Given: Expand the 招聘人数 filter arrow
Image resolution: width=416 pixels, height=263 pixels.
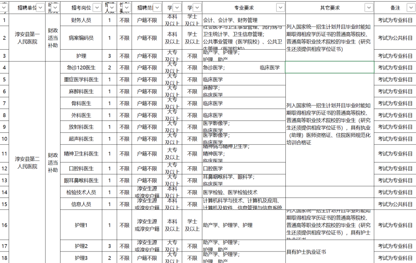Looking at the screenshot, I should click(x=112, y=8).
